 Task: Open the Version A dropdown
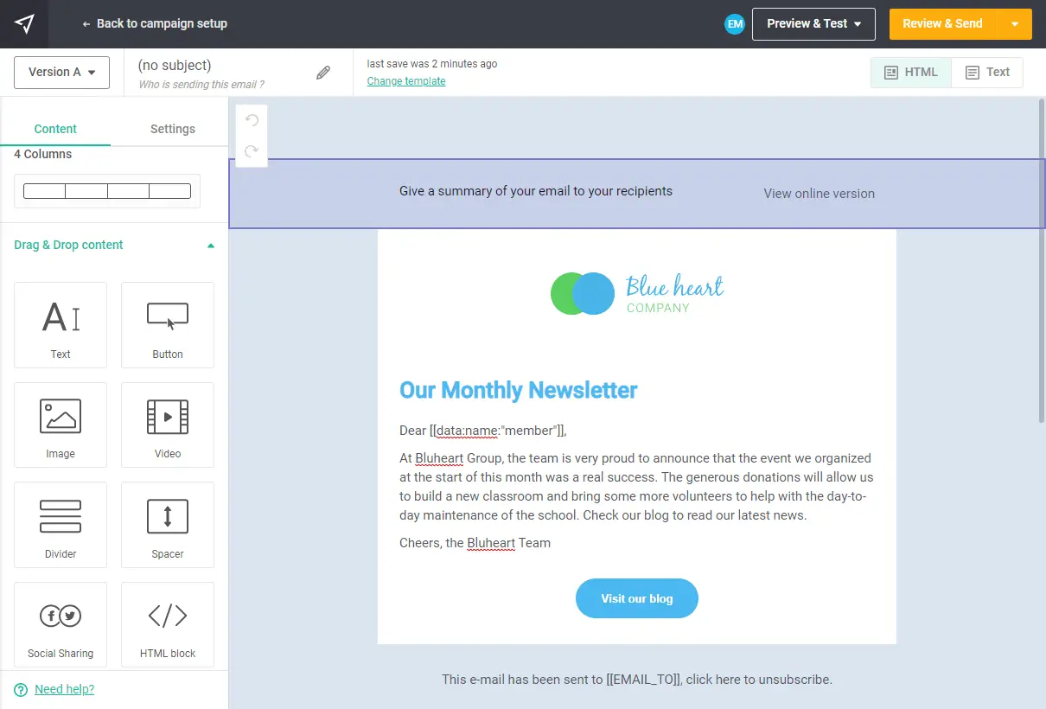point(61,73)
